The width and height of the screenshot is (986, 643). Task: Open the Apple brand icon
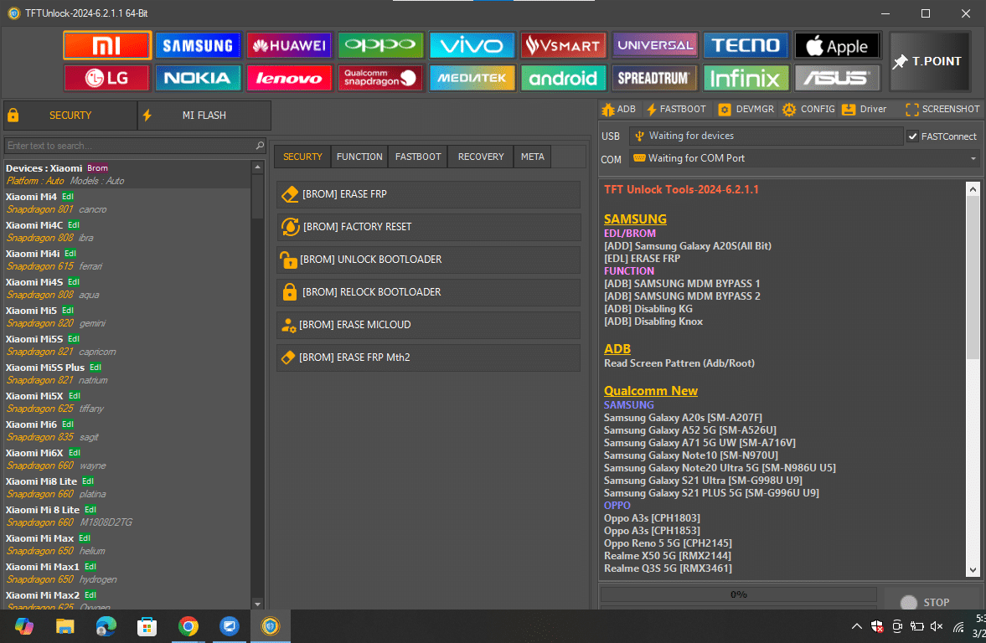[x=837, y=44]
